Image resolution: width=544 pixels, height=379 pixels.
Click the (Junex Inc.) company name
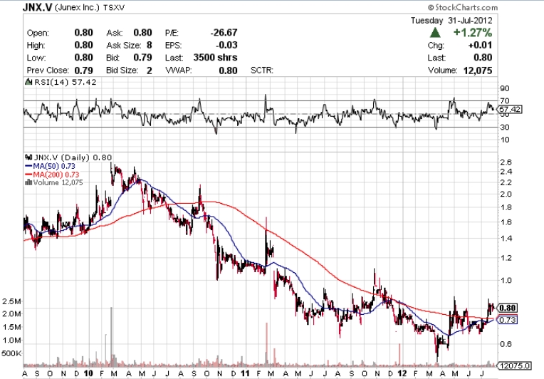(x=77, y=7)
